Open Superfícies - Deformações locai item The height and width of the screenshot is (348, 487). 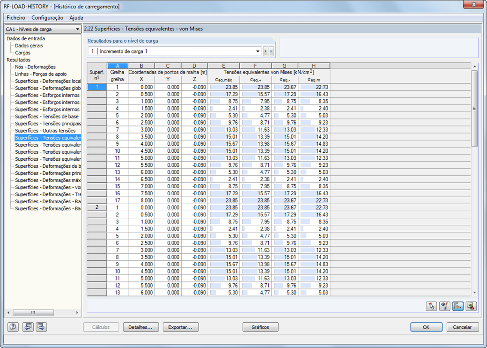tap(48, 81)
